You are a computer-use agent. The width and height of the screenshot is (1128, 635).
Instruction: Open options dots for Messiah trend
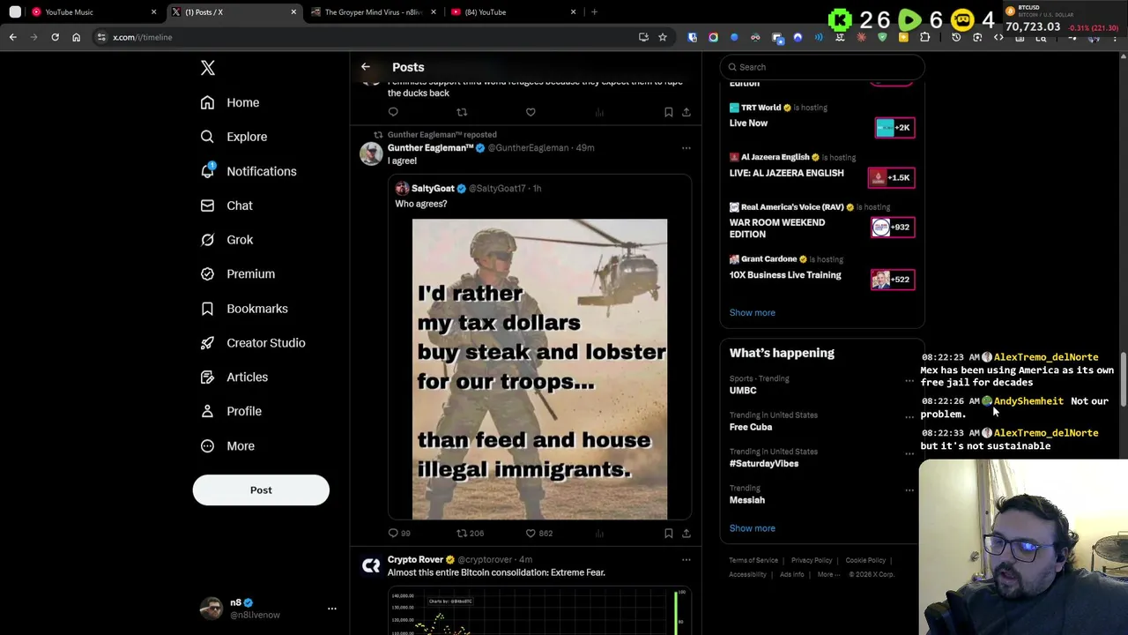[909, 490]
